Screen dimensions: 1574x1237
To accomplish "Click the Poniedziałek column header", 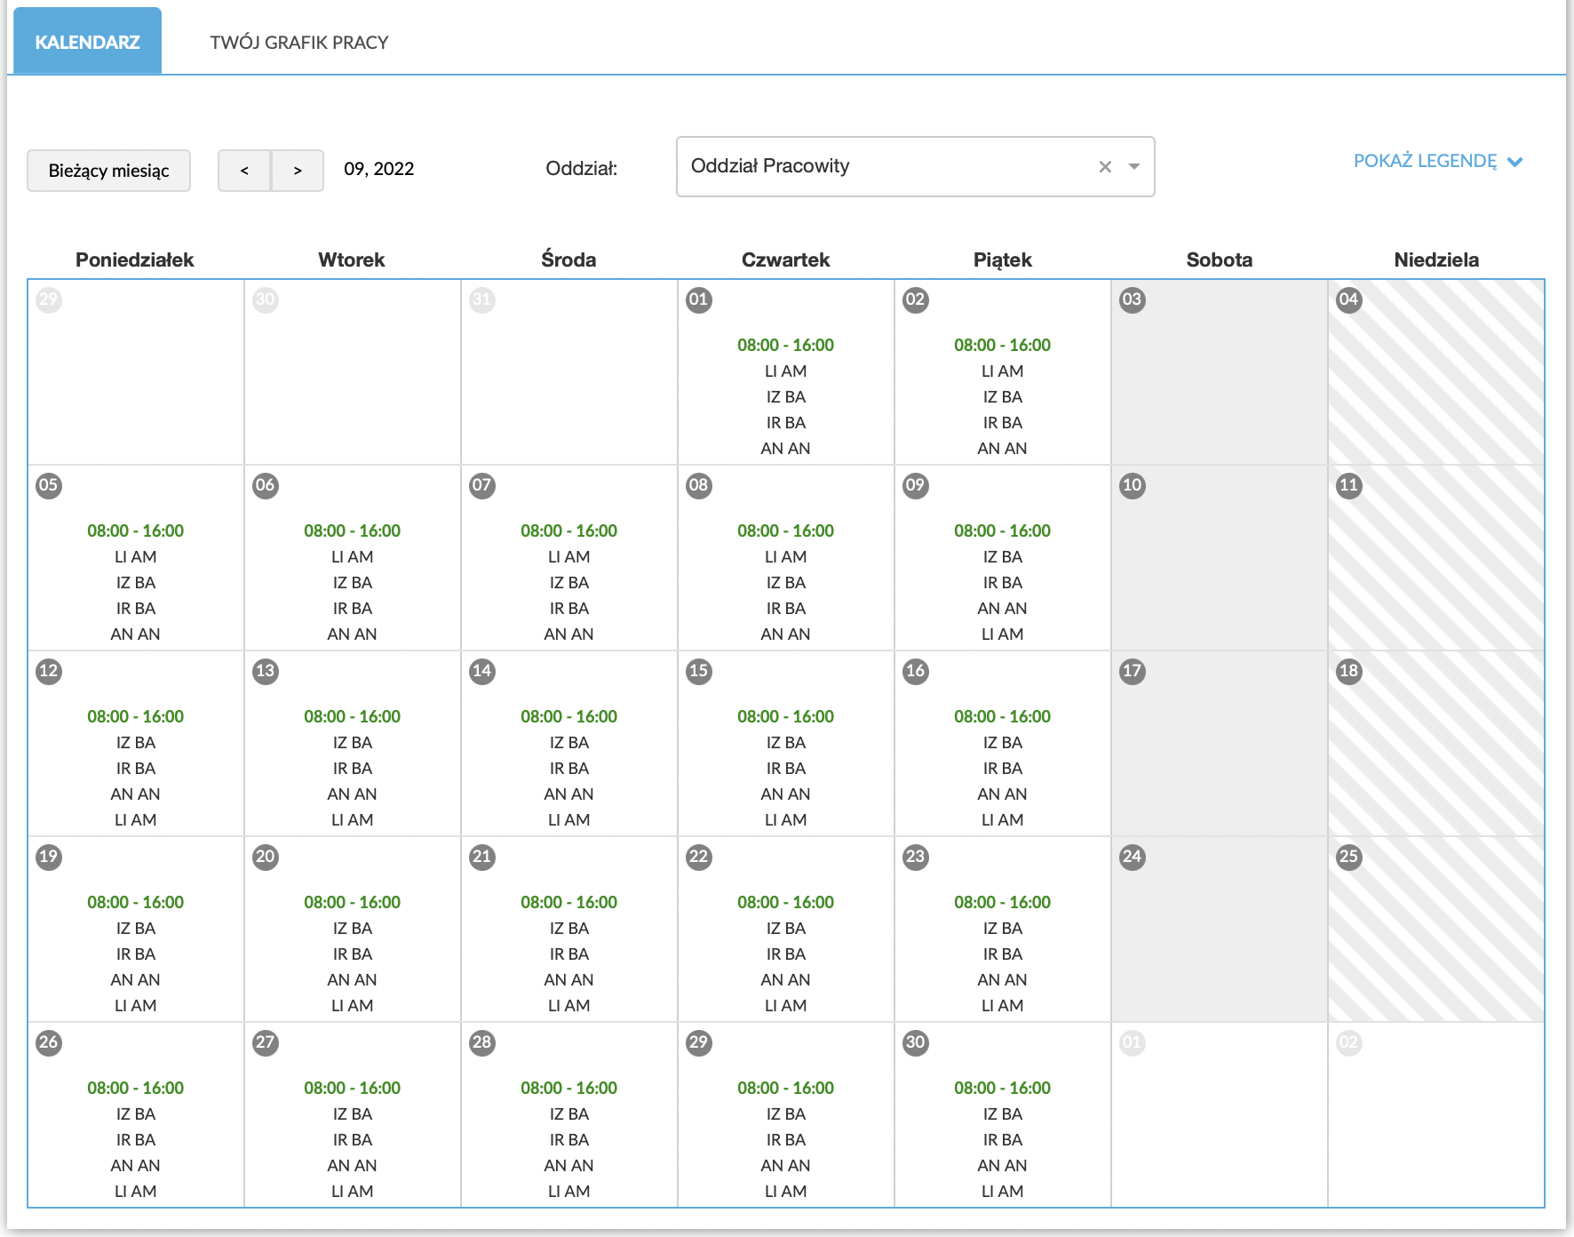I will click(135, 259).
